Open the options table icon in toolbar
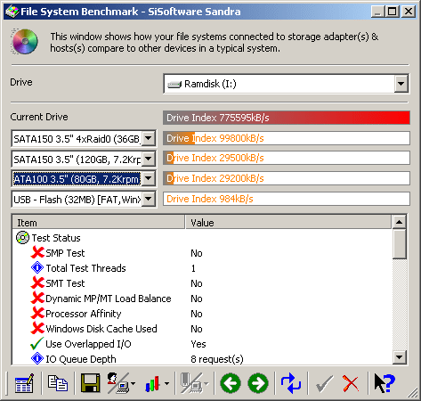421x401 pixels. click(x=24, y=383)
